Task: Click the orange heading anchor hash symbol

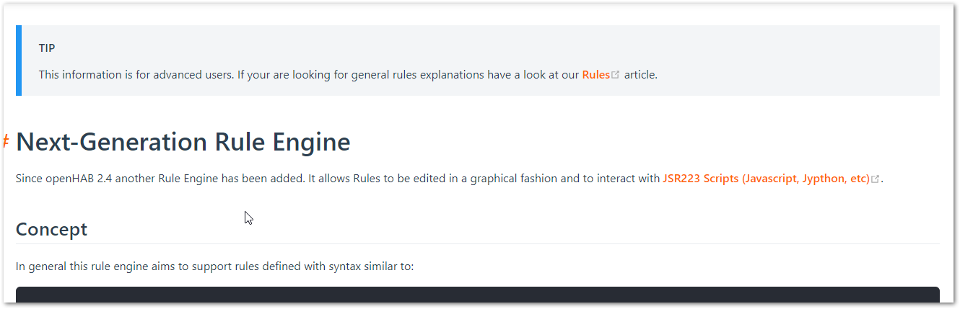Action: pyautogui.click(x=6, y=141)
